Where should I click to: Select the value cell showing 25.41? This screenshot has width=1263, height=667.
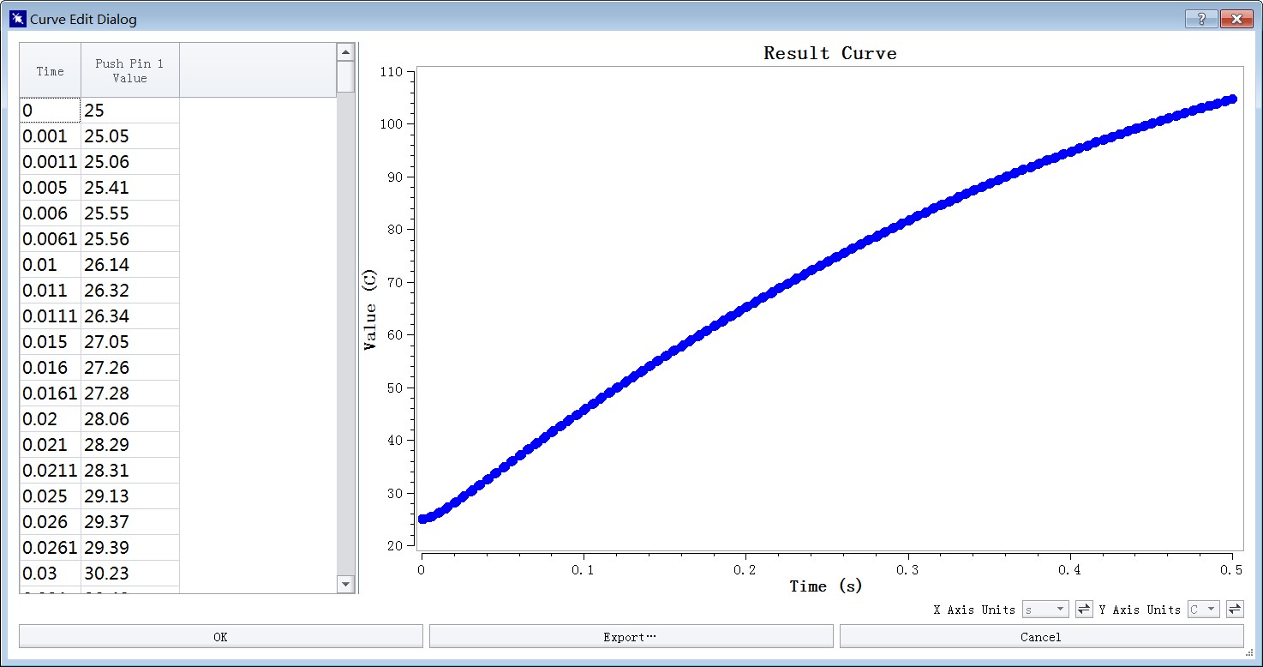coord(129,188)
